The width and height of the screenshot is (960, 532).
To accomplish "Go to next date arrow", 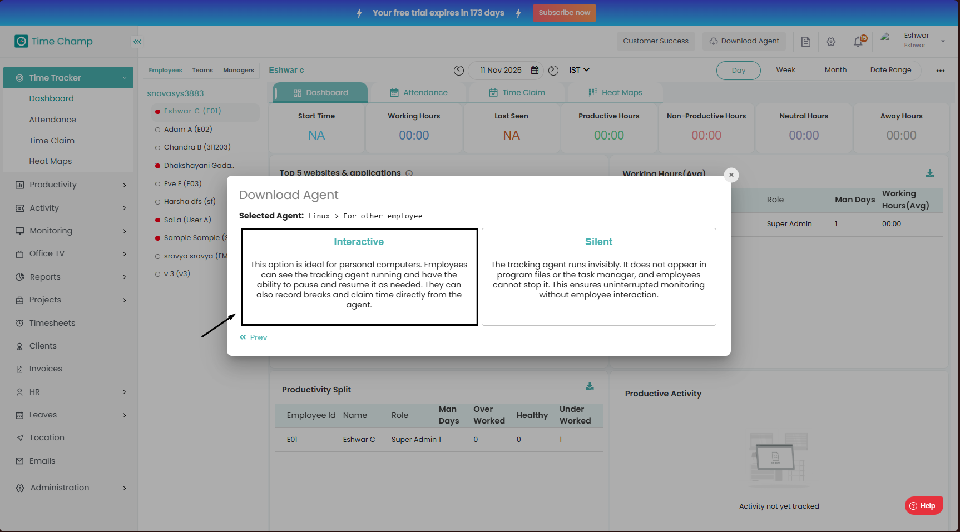I will 553,71.
